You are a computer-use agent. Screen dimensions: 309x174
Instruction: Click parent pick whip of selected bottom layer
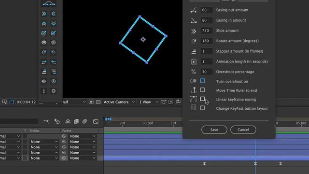tap(64, 158)
